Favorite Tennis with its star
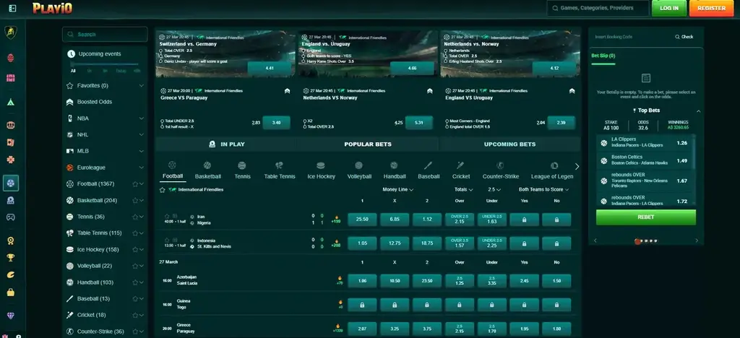 pos(135,217)
